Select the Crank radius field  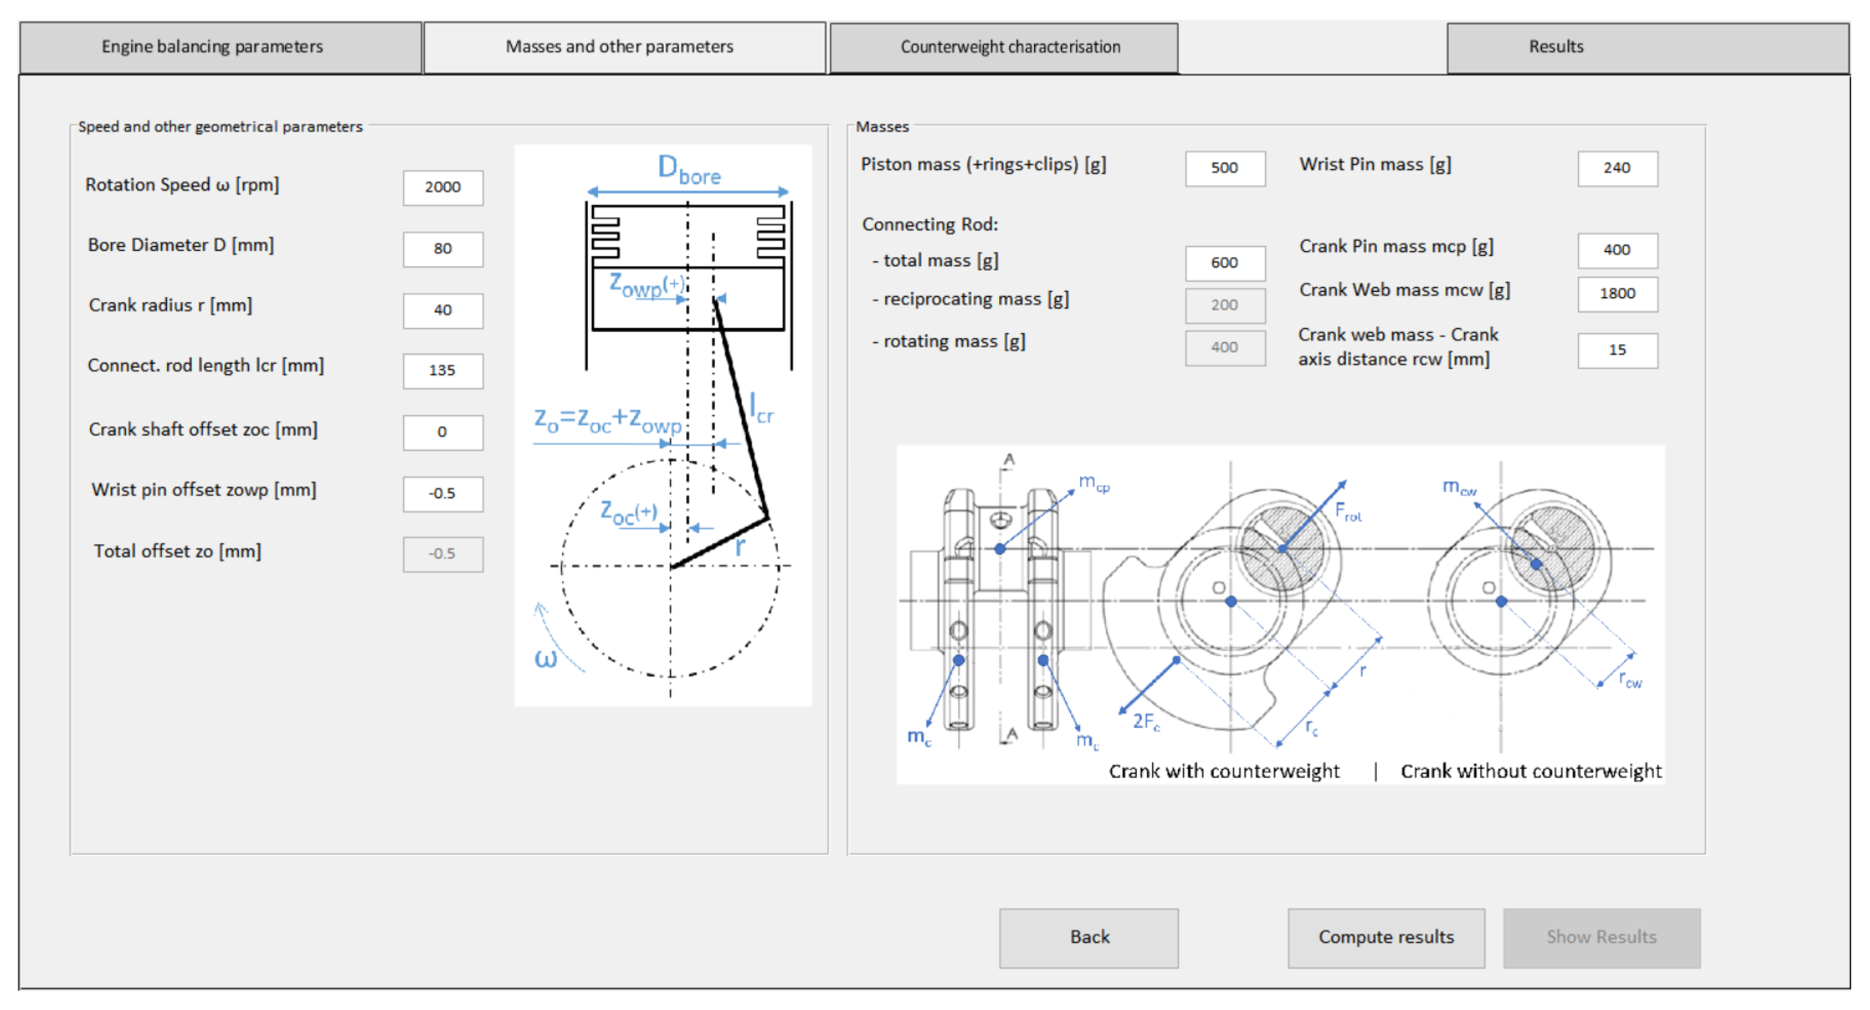pyautogui.click(x=443, y=311)
